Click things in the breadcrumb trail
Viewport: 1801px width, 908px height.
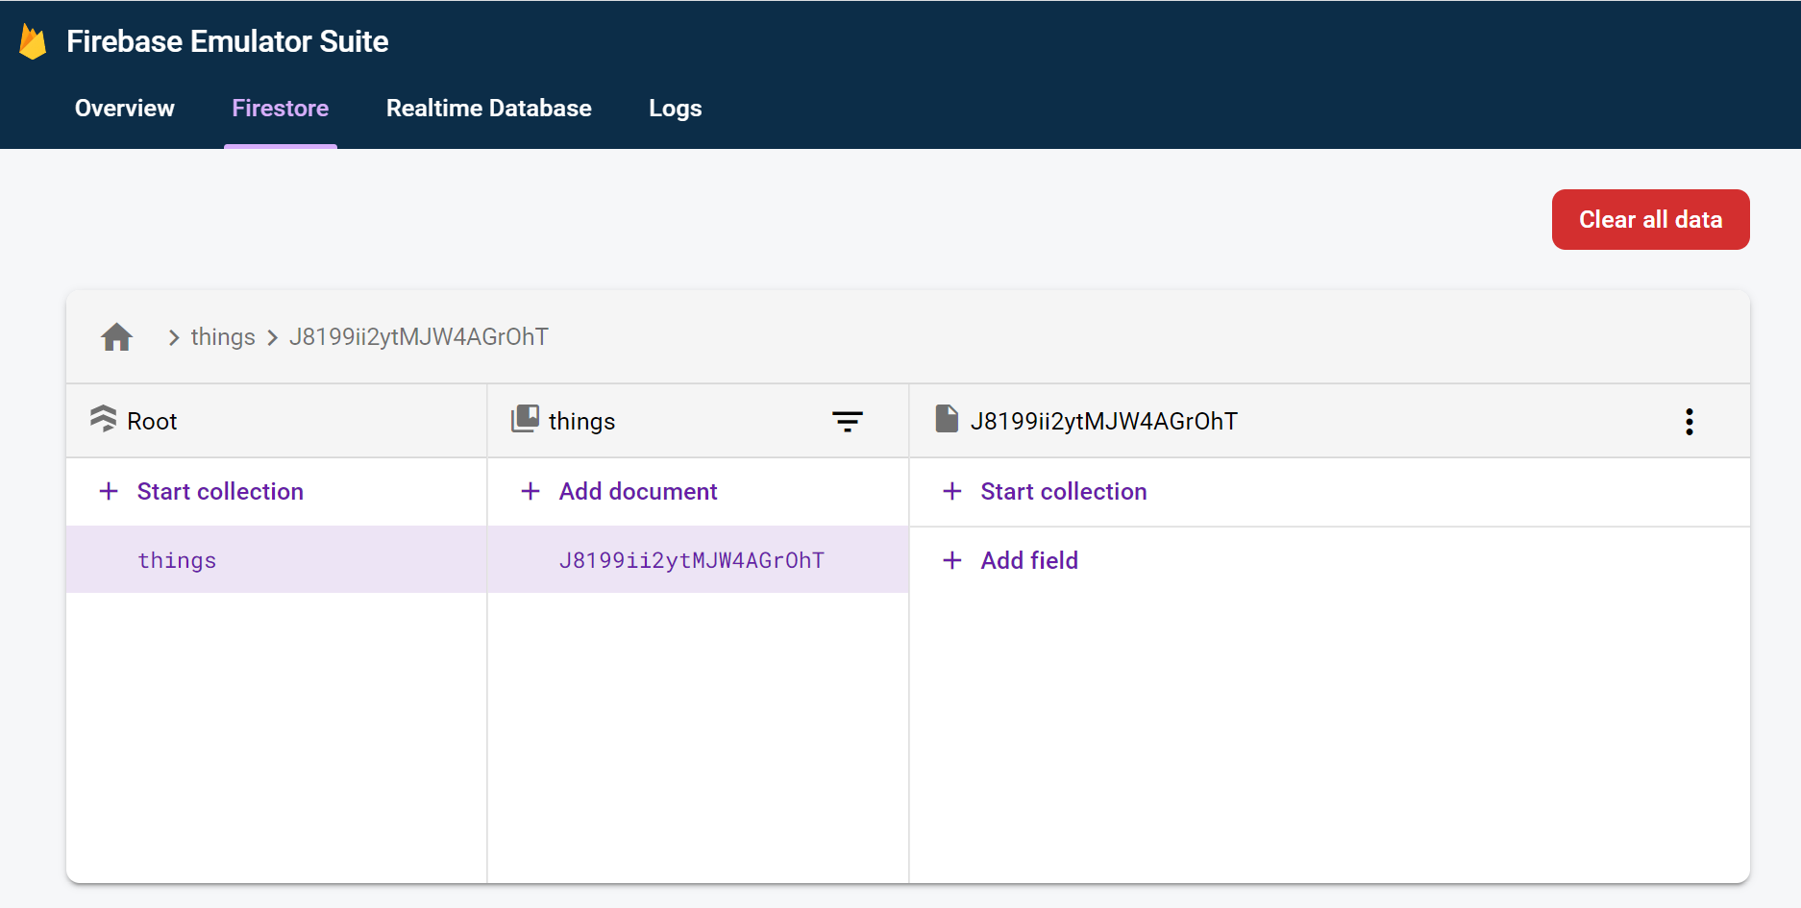[x=222, y=336]
